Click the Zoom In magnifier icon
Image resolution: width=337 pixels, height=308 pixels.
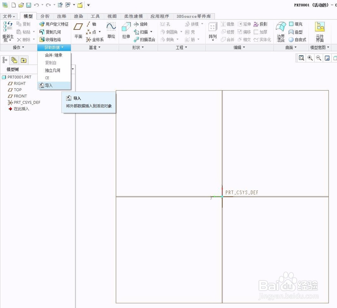click(310, 58)
